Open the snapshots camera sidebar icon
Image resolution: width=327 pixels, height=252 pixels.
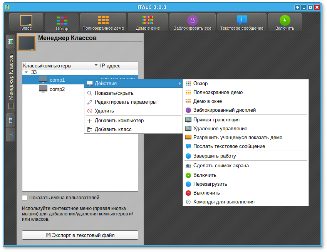tap(11, 120)
